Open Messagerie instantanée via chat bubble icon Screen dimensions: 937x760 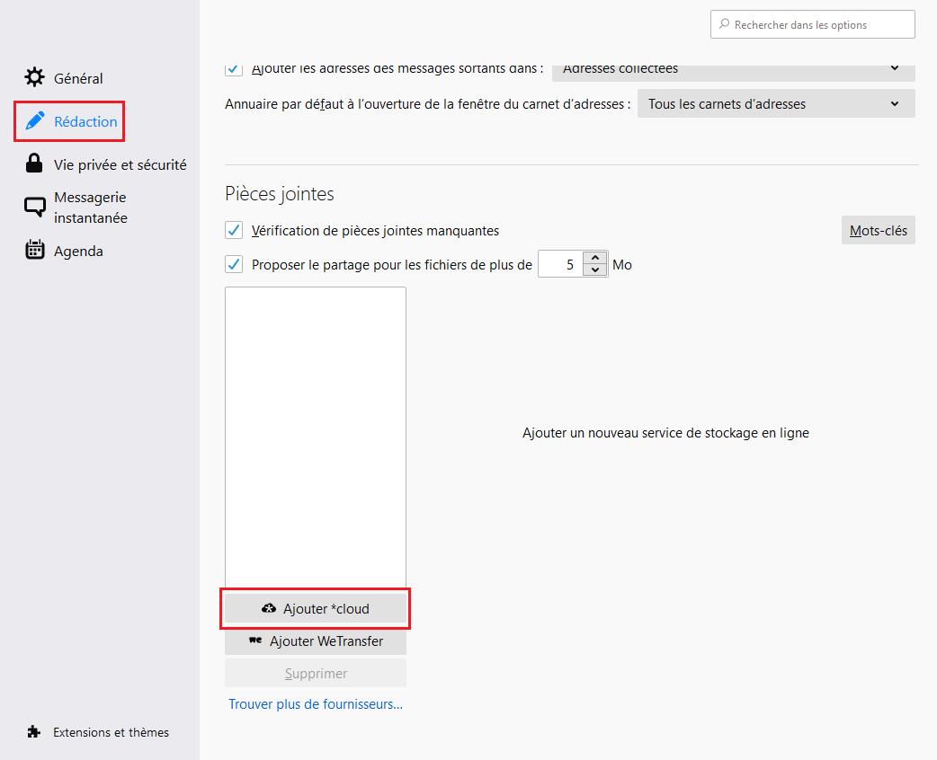tap(34, 206)
